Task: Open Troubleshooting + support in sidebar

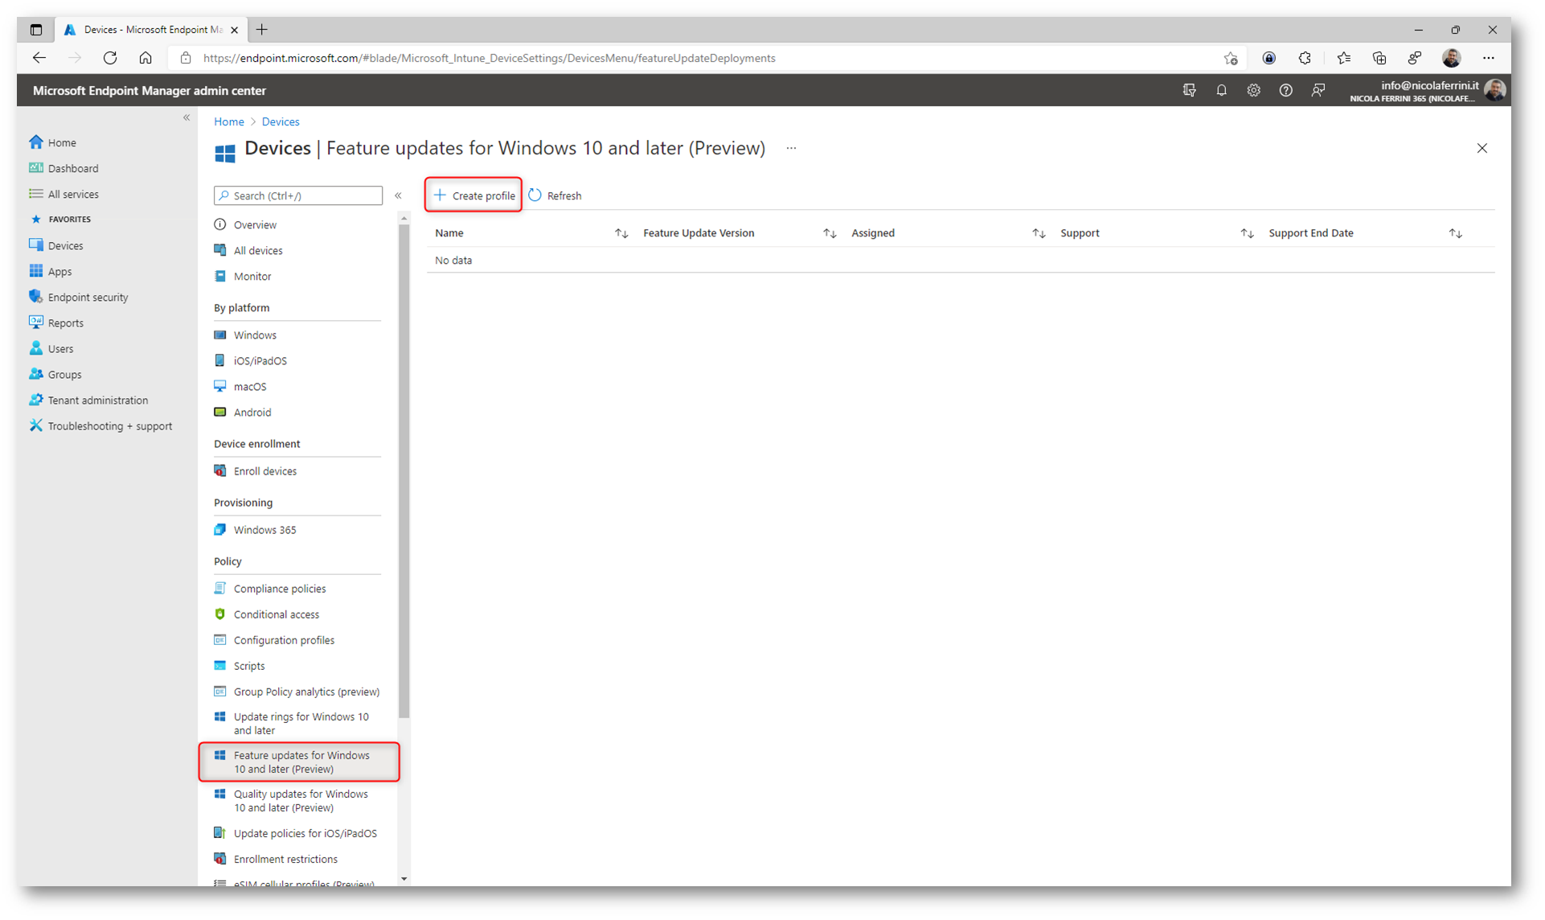Action: [109, 426]
